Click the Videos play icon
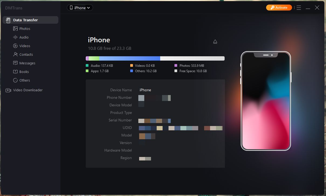Viewport: 326px width, 196px height. pos(15,46)
